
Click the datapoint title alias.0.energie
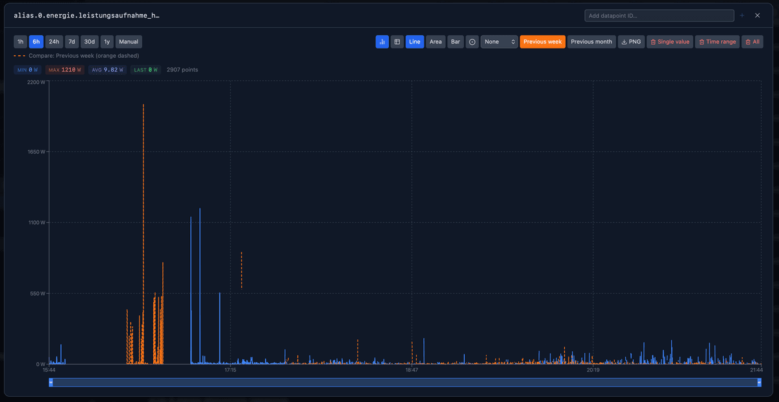86,16
